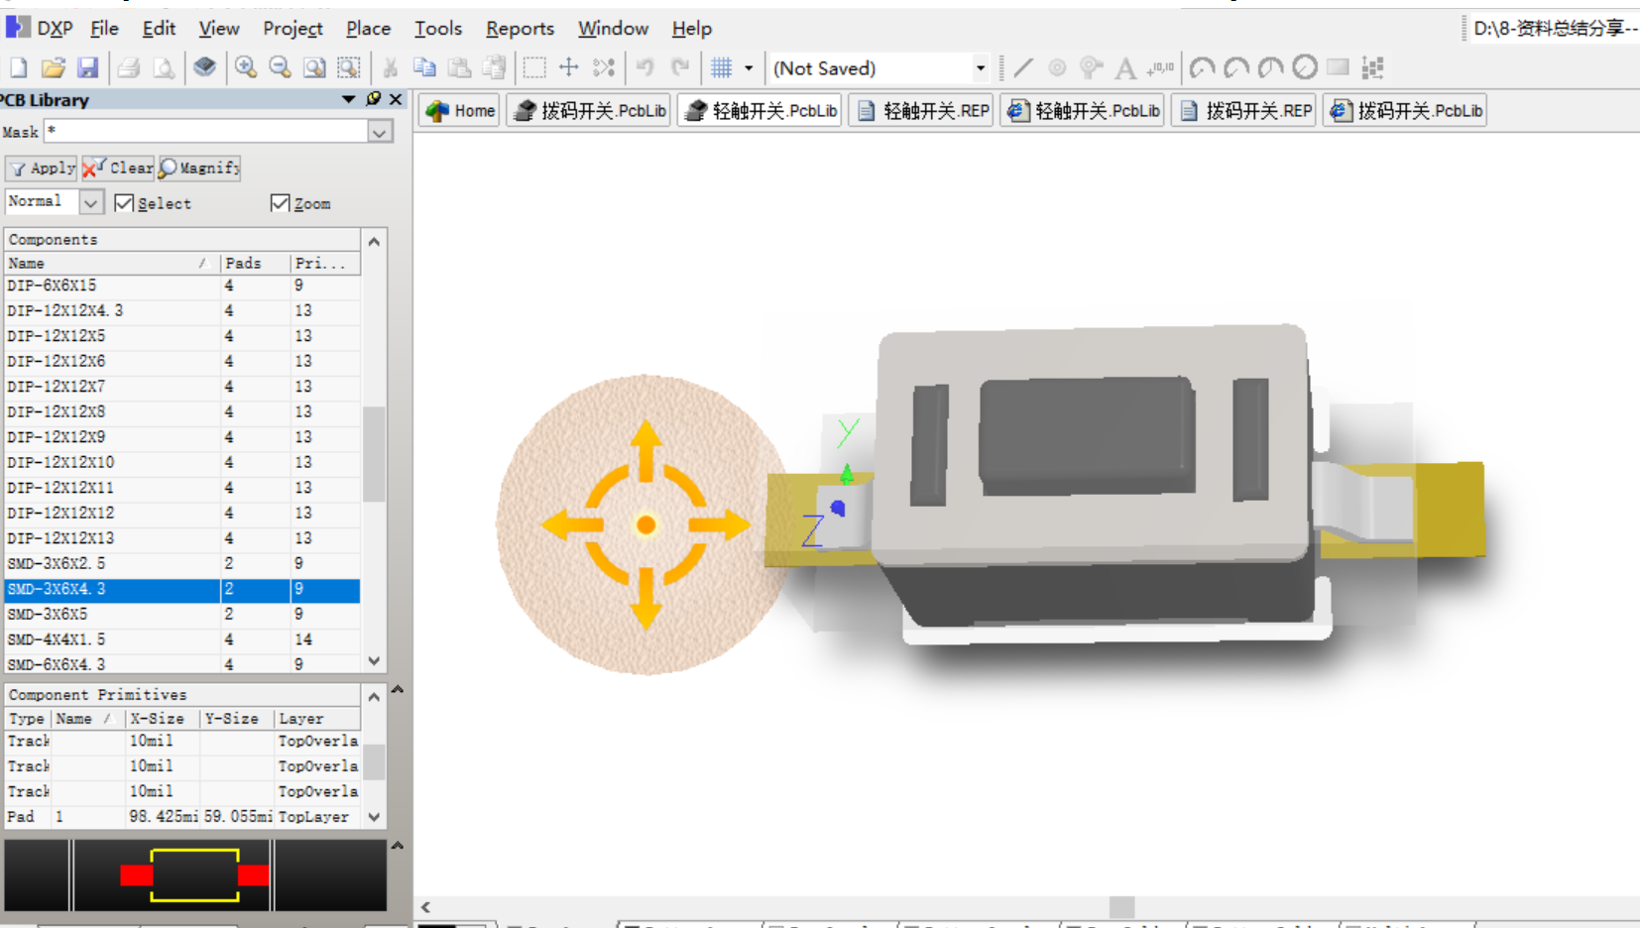
Task: Collapse the footprint preview section arrow
Action: [397, 846]
